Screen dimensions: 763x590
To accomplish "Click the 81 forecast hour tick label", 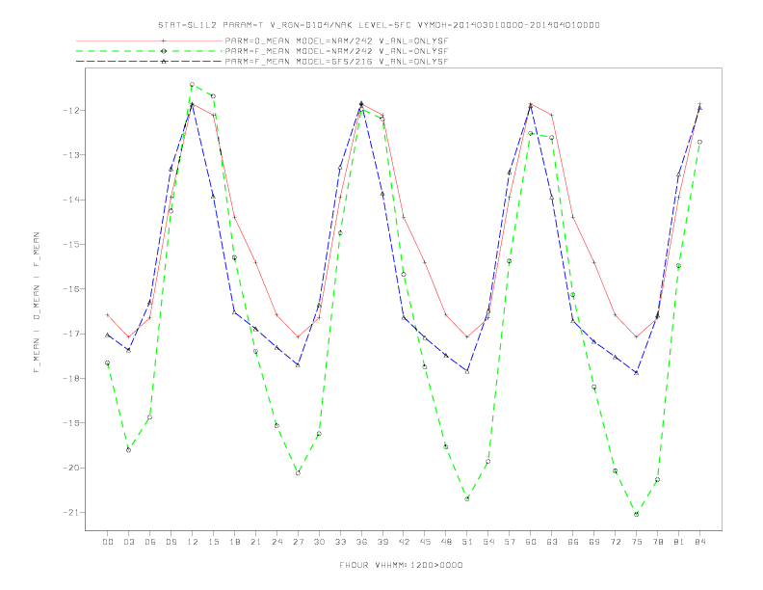I will [x=679, y=542].
